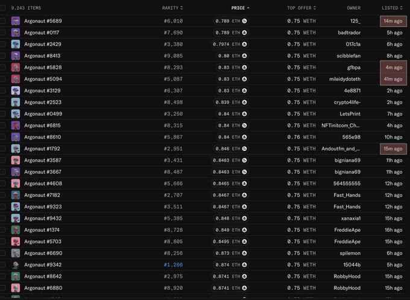Image resolution: width=410 pixels, height=300 pixels.
Task: Click the 0.76 WETH top offer for Argonaut #8610
Action: 301,137
